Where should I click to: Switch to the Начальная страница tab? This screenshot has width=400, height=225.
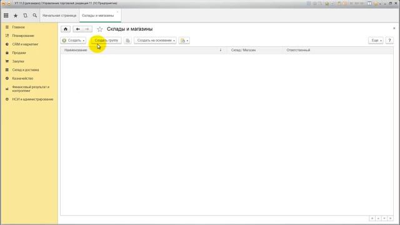pos(59,16)
